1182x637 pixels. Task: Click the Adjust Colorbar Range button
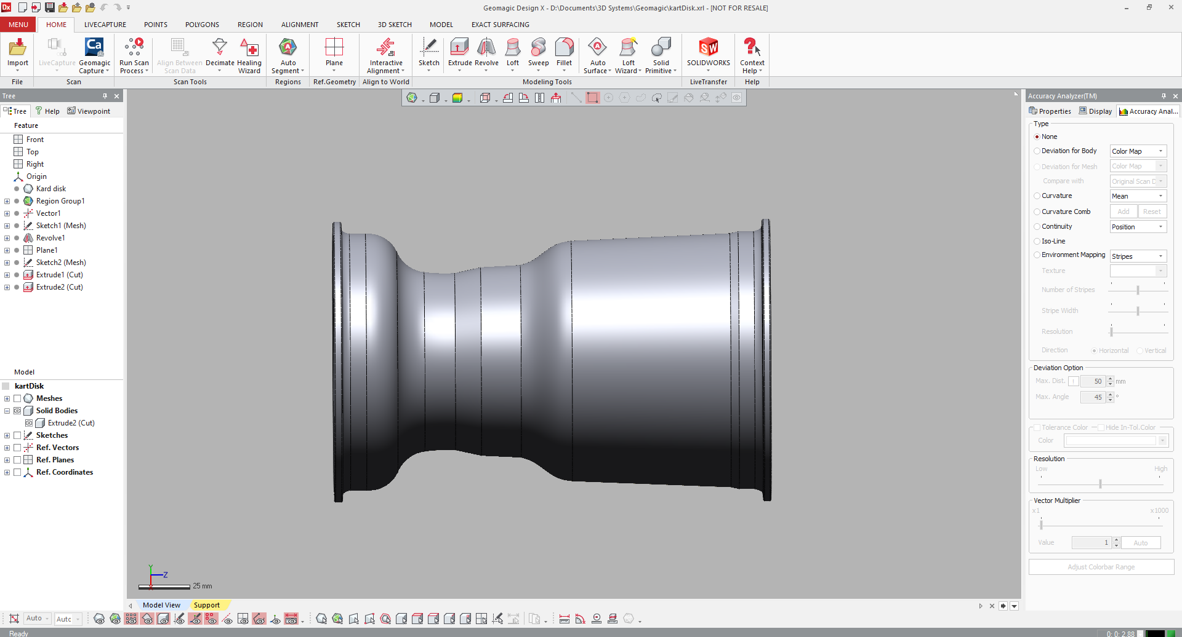pos(1101,567)
